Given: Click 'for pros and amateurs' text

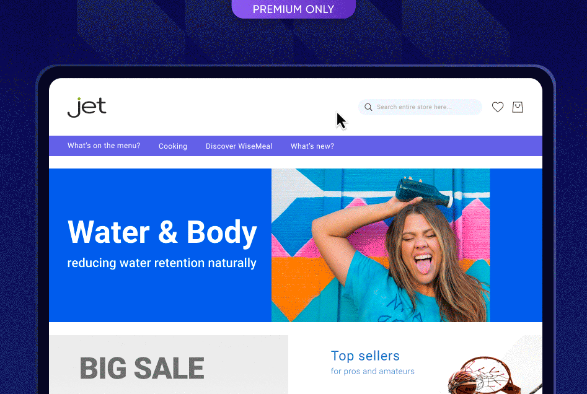Looking at the screenshot, I should 373,371.
